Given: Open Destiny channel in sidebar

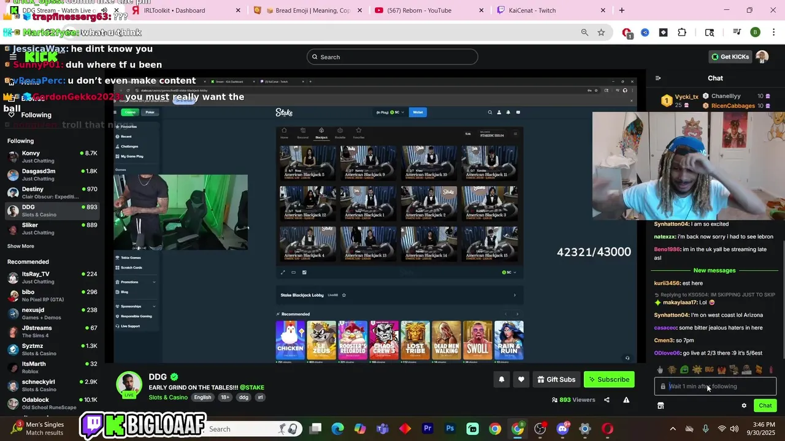Looking at the screenshot, I should 52,193.
